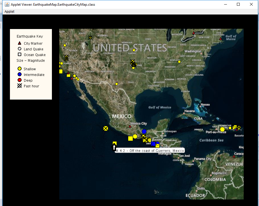Click the large yellow circle on Oaxaca coast
The height and width of the screenshot is (206, 259).
click(x=135, y=136)
